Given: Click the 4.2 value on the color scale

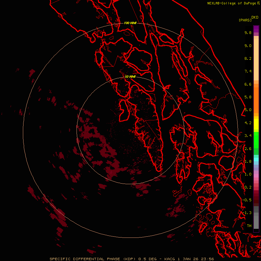Looking at the screenshot, I should tap(248, 123).
